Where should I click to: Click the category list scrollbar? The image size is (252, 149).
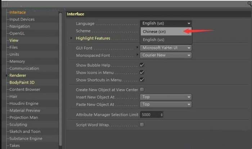tap(60, 79)
